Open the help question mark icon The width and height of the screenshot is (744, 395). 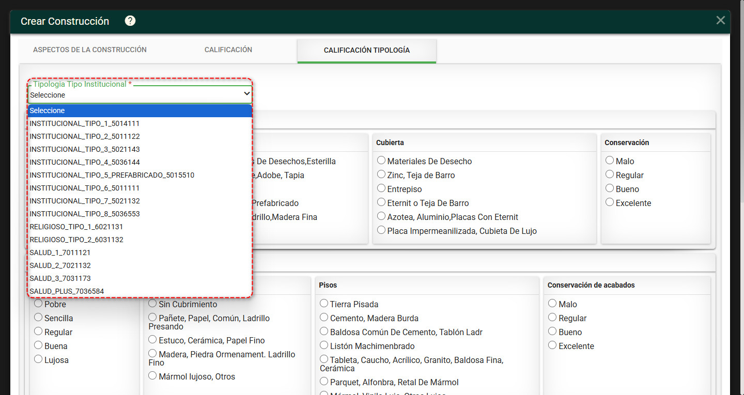(x=130, y=21)
